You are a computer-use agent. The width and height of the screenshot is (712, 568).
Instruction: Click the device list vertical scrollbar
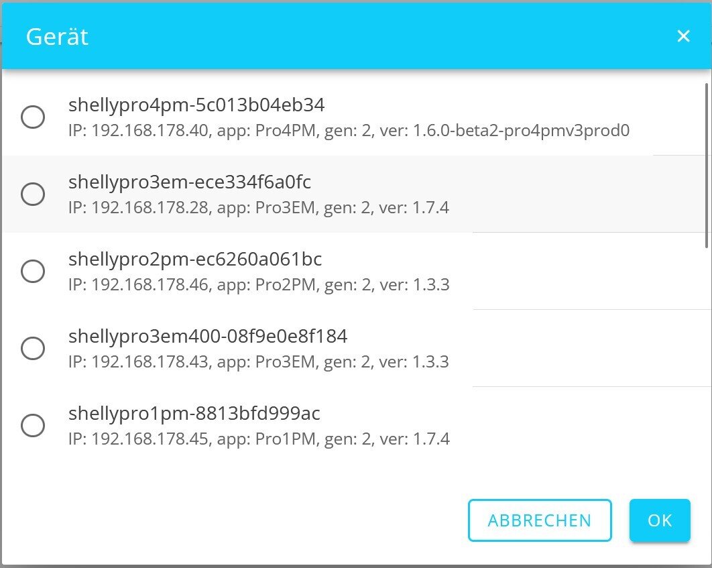707,164
